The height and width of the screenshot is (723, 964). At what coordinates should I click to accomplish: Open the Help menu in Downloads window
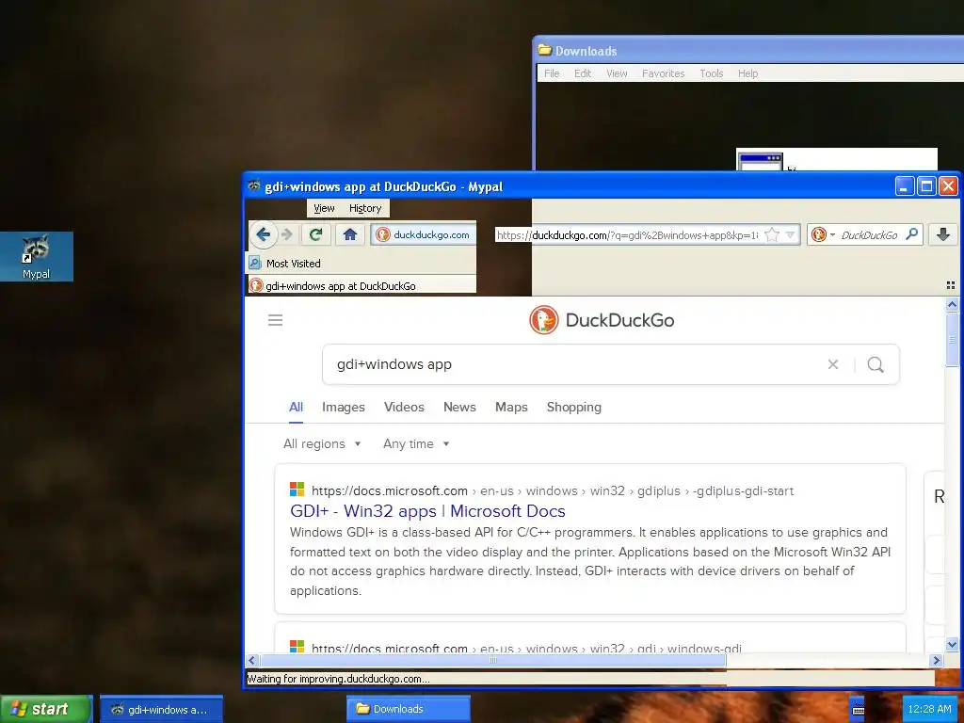(747, 73)
